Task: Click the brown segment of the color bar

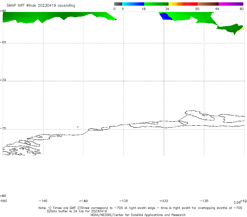Action: pos(208,4)
